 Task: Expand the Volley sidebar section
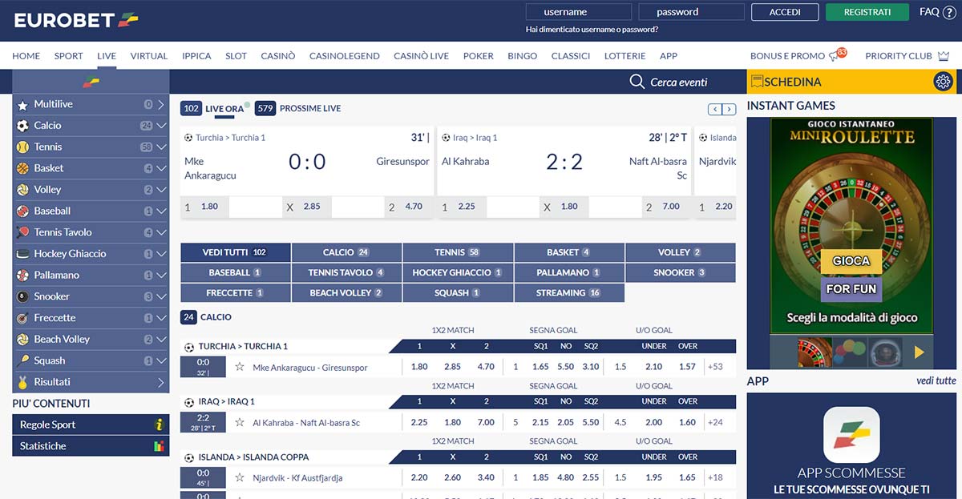click(x=161, y=190)
